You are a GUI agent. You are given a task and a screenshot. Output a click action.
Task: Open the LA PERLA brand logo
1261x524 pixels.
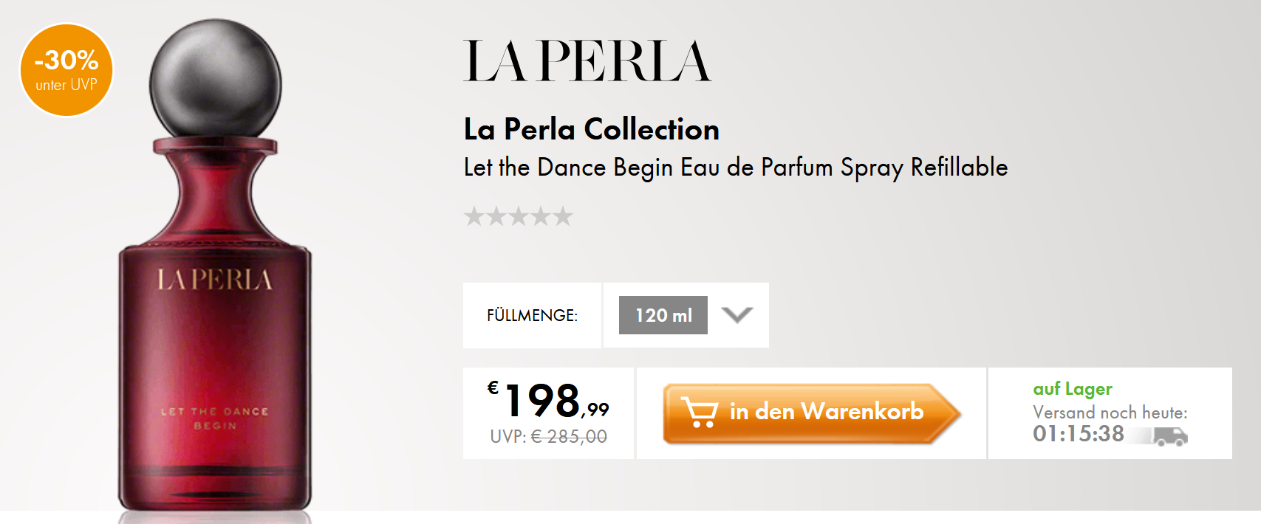(x=587, y=61)
